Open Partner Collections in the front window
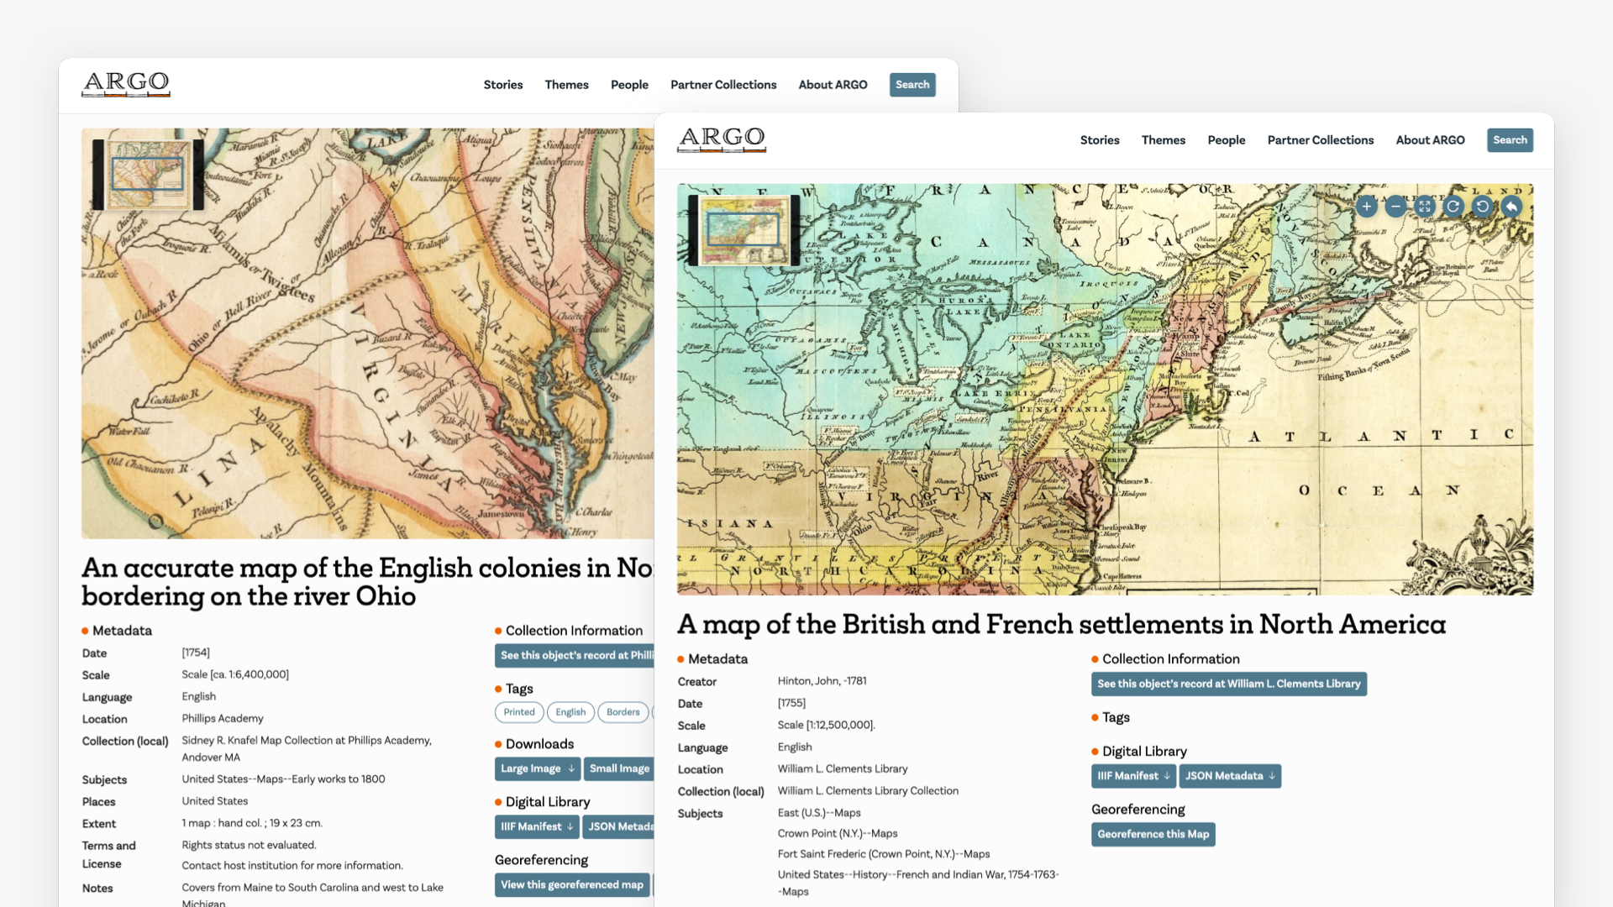This screenshot has height=907, width=1613. [x=1321, y=140]
